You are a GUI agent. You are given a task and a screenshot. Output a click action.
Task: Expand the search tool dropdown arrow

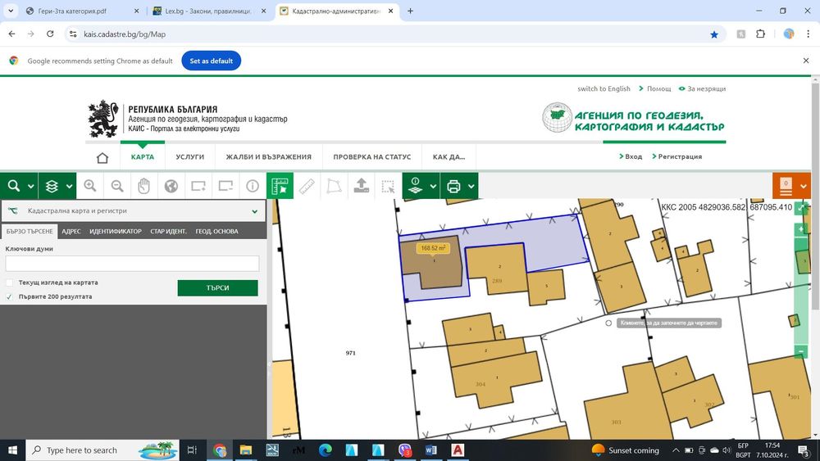(x=31, y=187)
